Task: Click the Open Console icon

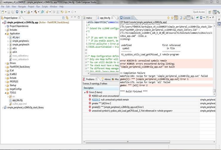Action: click(207, 18)
